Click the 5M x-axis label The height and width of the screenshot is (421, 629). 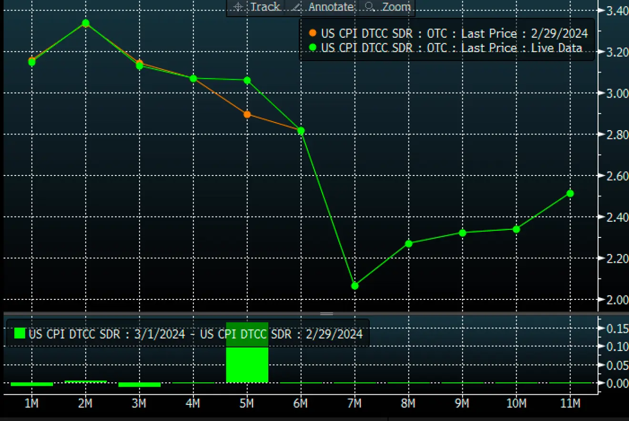point(247,403)
